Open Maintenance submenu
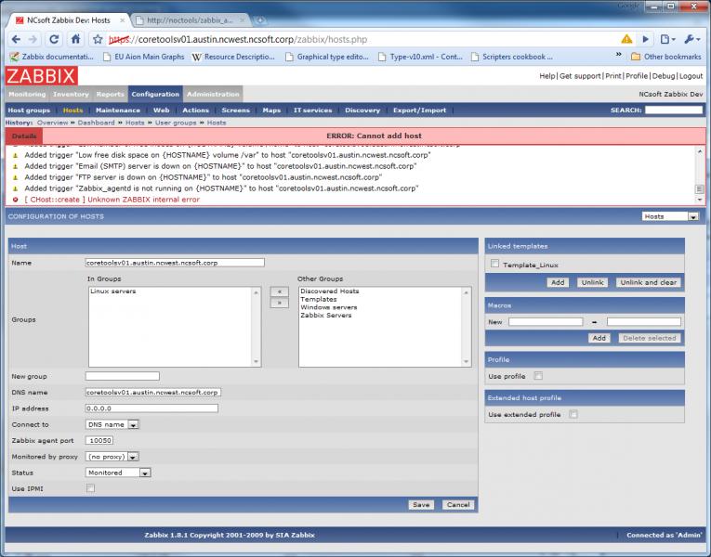This screenshot has width=711, height=557. point(118,110)
